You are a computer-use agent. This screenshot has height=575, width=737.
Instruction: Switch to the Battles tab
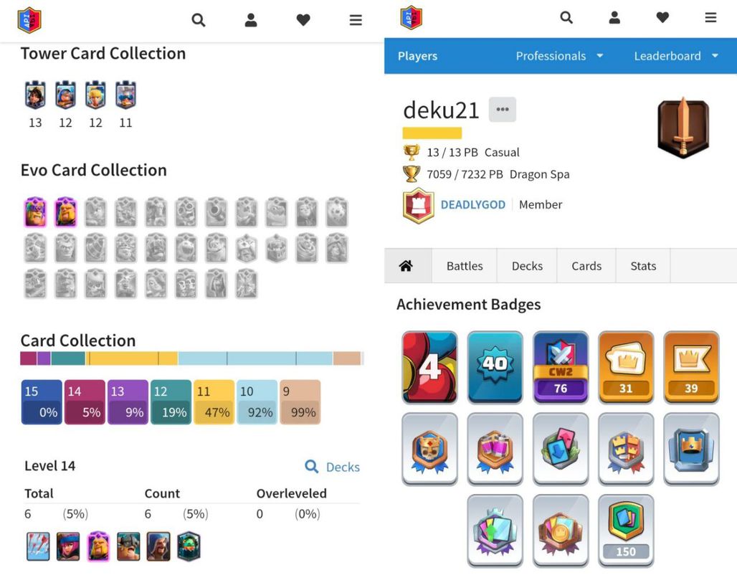pos(465,266)
